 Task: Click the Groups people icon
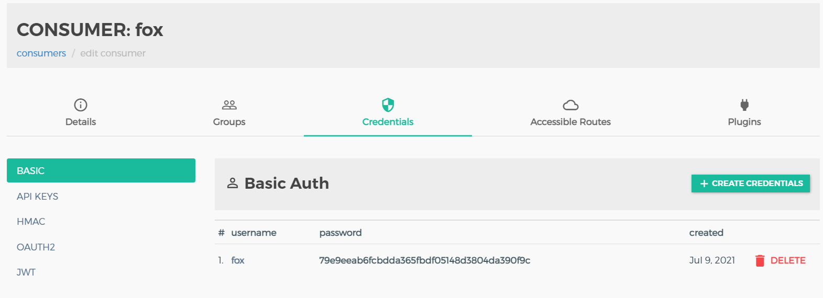tap(229, 105)
